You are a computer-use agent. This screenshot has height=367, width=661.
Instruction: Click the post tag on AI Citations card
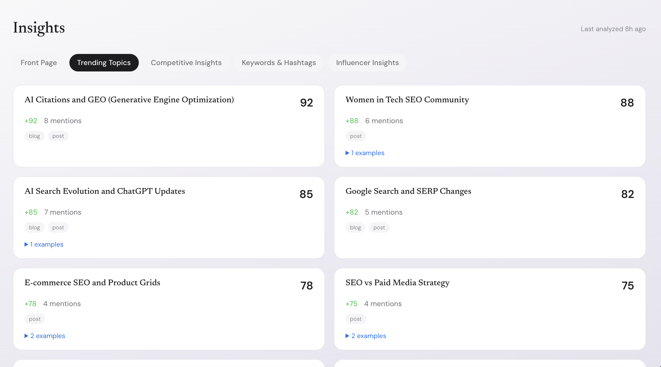pos(58,136)
